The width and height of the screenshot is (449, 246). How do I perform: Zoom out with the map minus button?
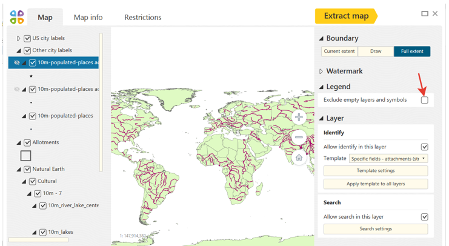(299, 137)
